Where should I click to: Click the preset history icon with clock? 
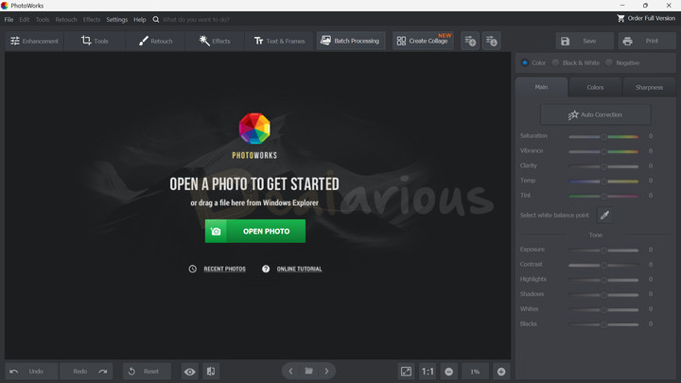491,41
